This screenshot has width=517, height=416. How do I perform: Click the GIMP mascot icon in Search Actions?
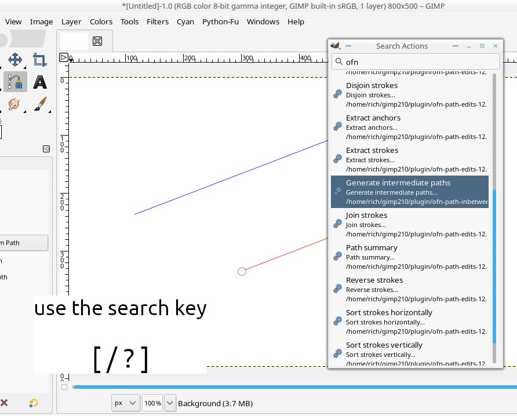(336, 46)
